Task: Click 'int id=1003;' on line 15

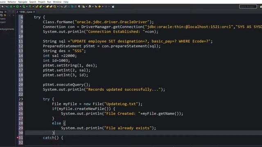Action: point(56,60)
